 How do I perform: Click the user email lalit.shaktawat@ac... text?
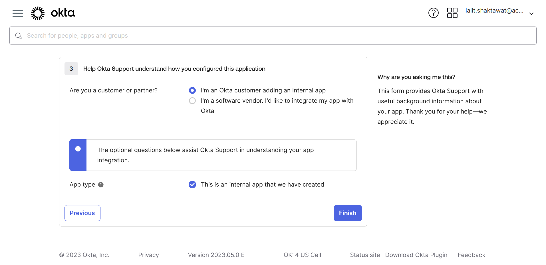[x=494, y=11]
